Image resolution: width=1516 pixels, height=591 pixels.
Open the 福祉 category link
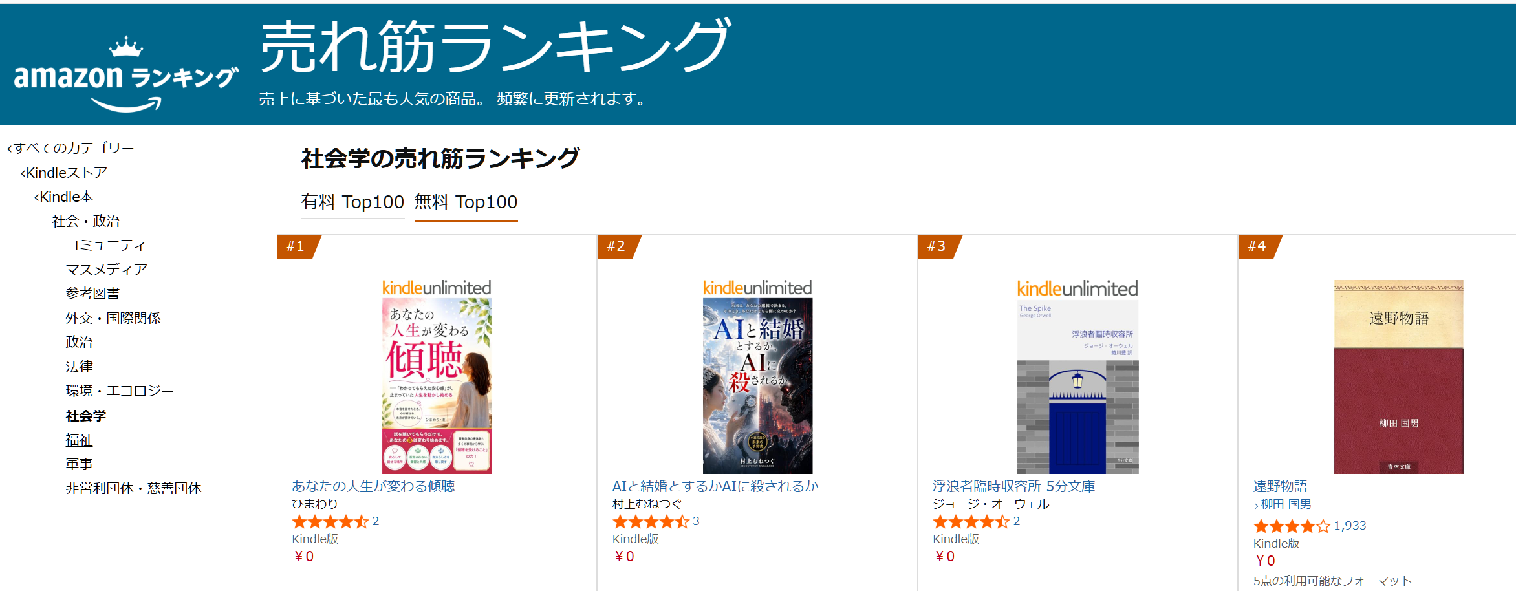pyautogui.click(x=79, y=440)
